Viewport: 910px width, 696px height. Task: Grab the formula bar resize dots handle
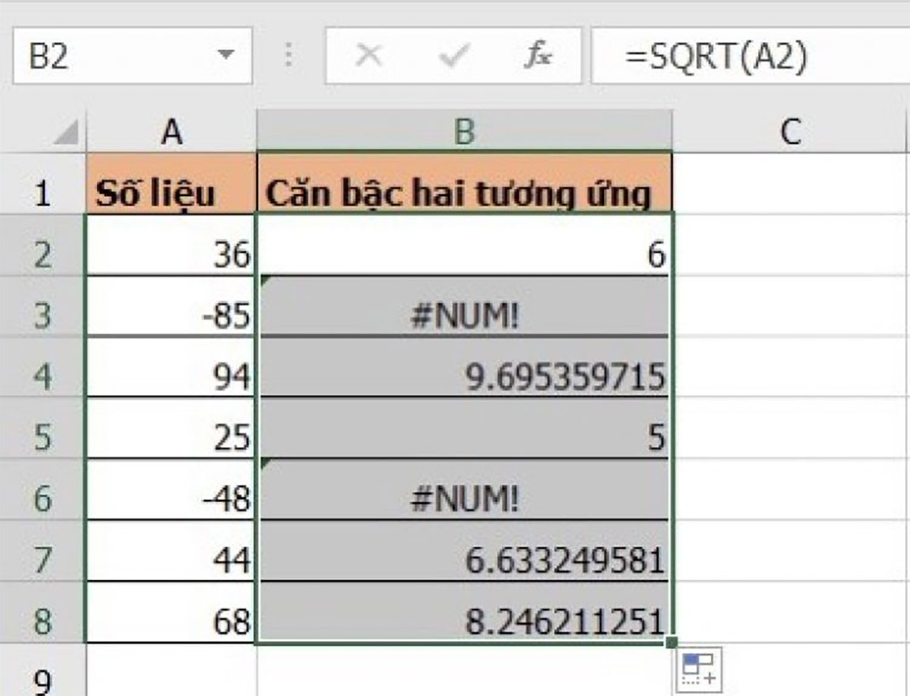click(x=289, y=55)
